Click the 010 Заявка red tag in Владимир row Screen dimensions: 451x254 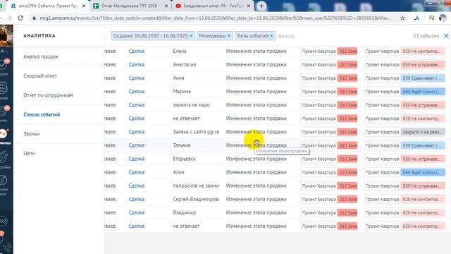(x=347, y=212)
